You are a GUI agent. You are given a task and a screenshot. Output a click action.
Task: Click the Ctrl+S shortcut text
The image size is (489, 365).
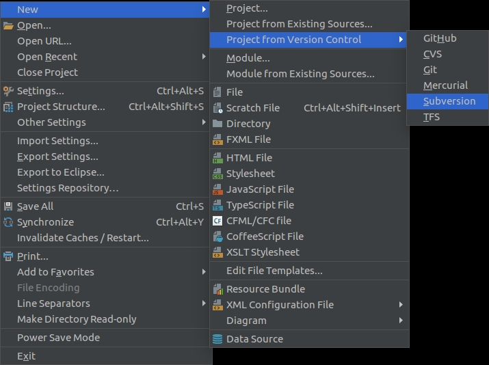(189, 206)
